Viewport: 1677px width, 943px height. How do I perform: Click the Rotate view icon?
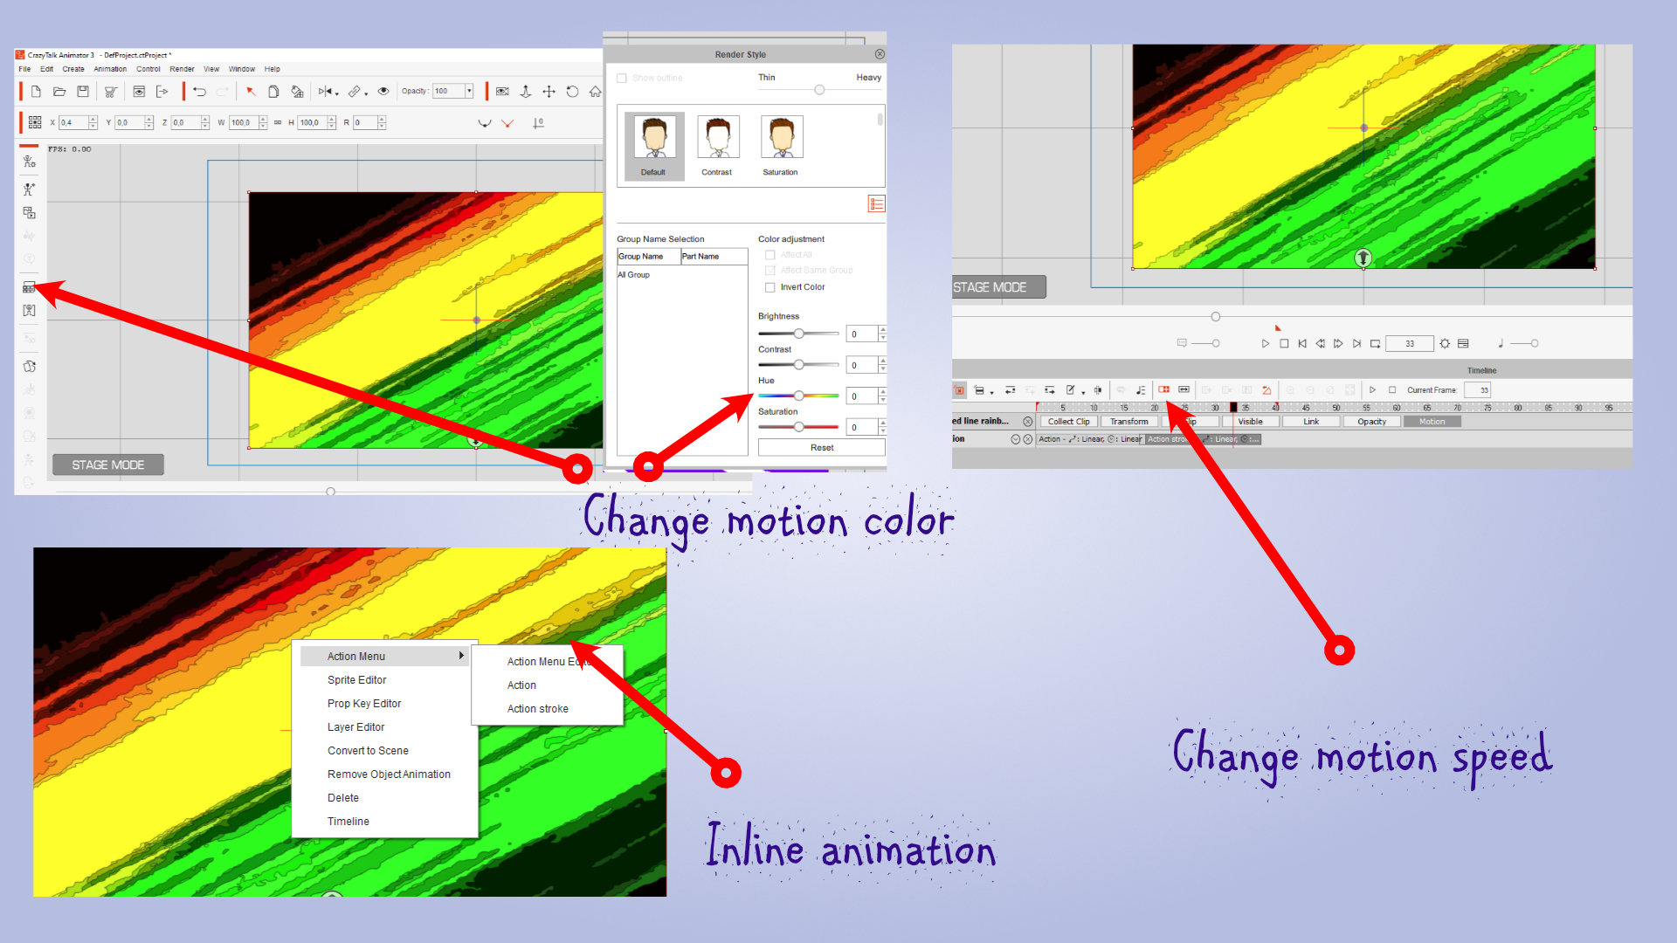tap(572, 91)
